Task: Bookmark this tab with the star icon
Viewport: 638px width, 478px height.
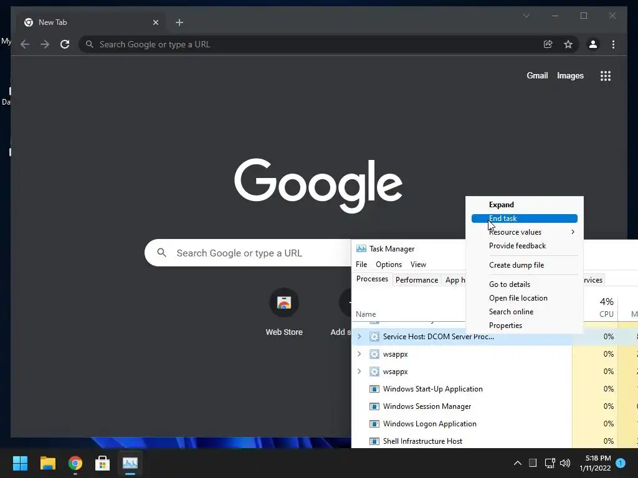Action: 568,44
